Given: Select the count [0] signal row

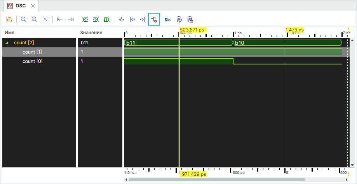Looking at the screenshot, I should coord(32,61).
